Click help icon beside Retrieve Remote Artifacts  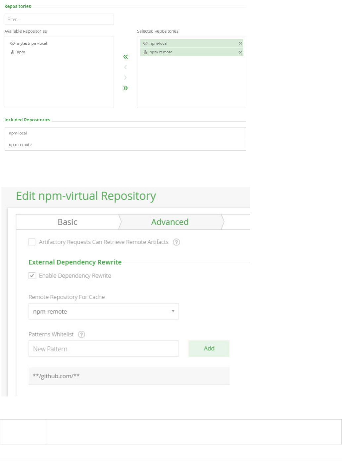coord(177,242)
